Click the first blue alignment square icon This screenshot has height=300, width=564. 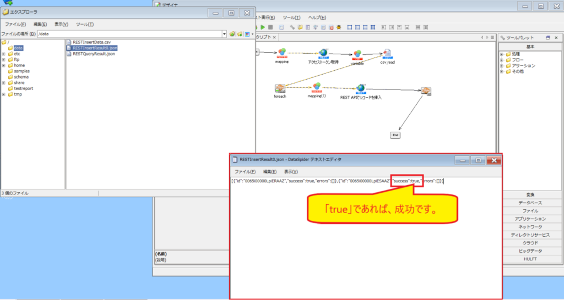click(x=349, y=27)
